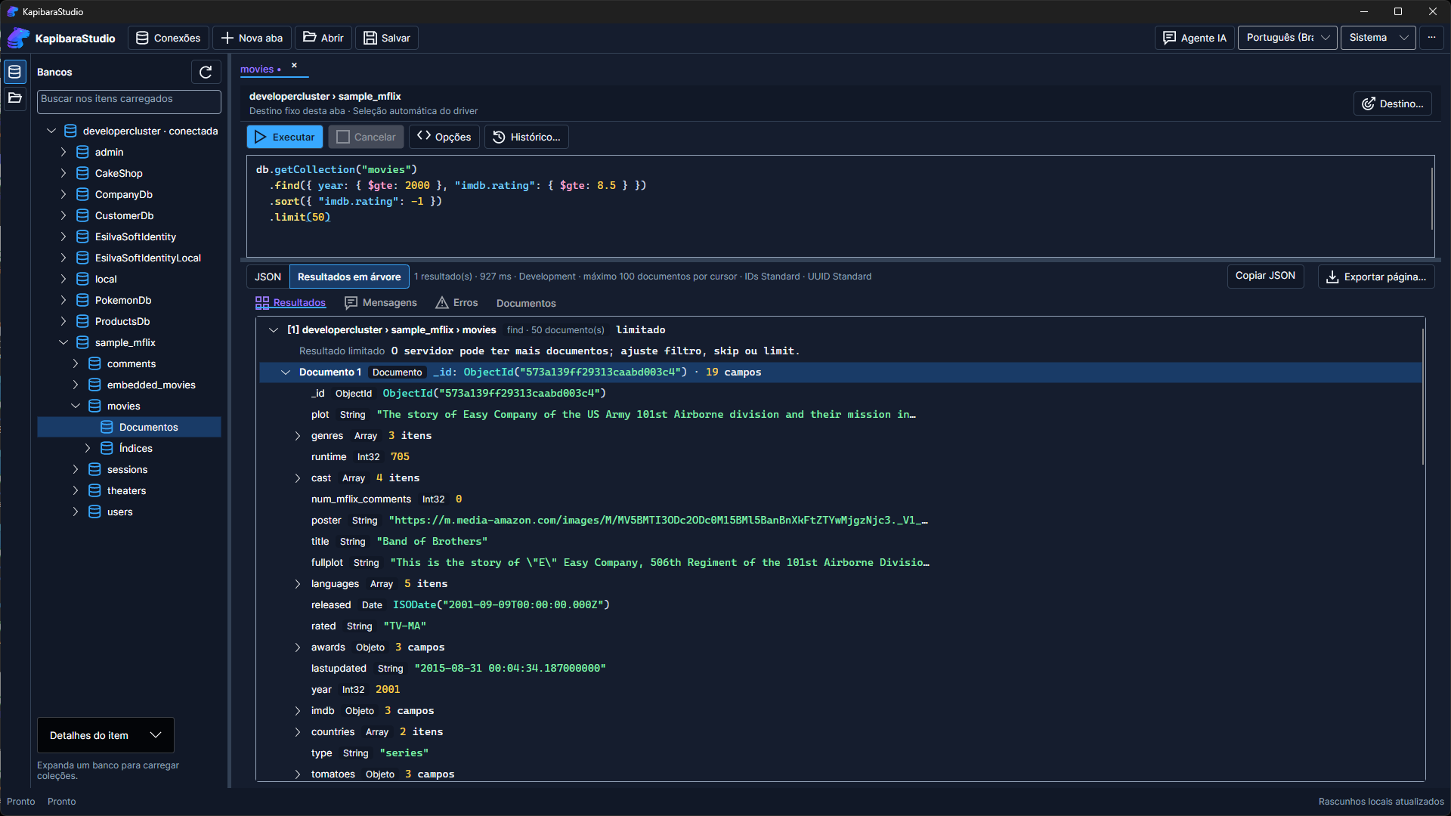Create a Nova aba tab

click(x=252, y=38)
